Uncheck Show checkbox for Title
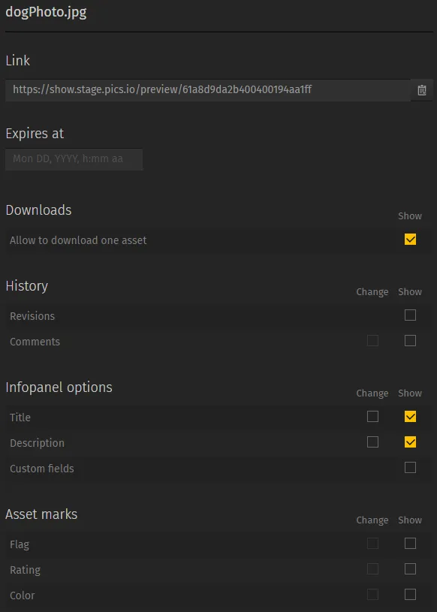The height and width of the screenshot is (612, 437). pos(410,417)
